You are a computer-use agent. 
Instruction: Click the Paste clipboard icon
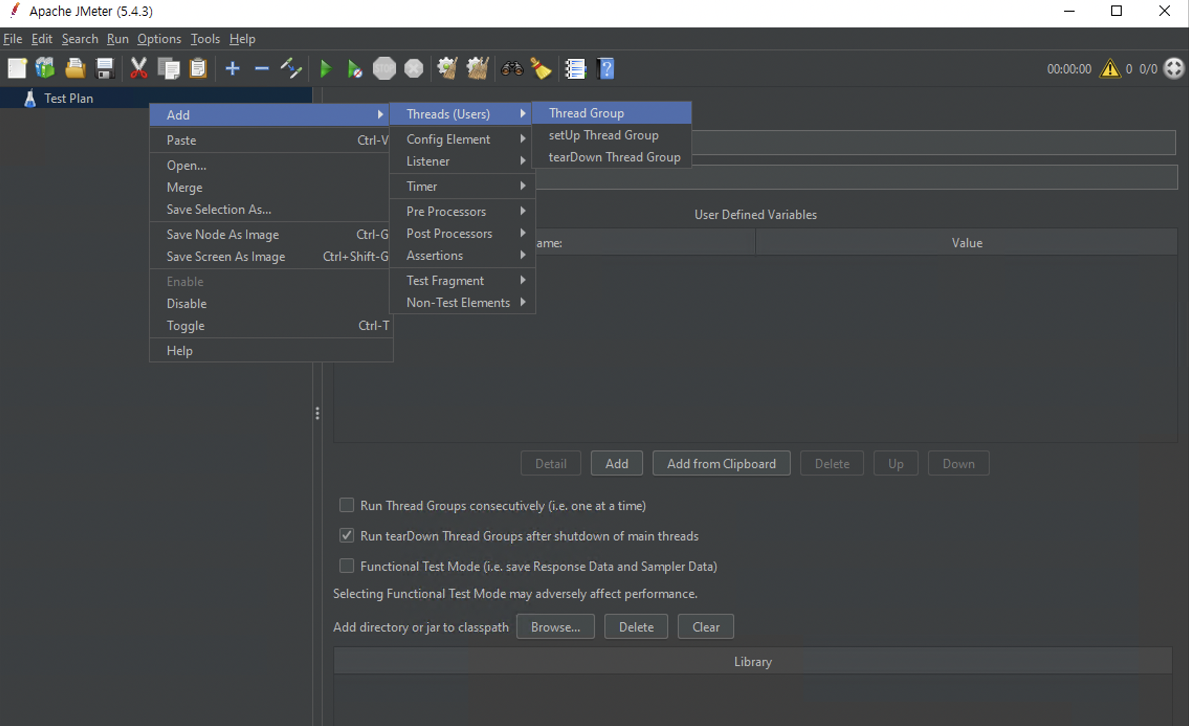coord(199,69)
